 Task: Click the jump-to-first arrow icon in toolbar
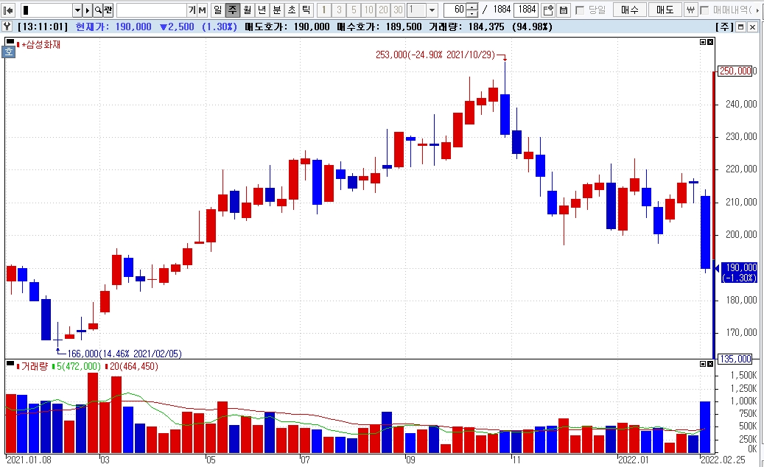coord(9,10)
